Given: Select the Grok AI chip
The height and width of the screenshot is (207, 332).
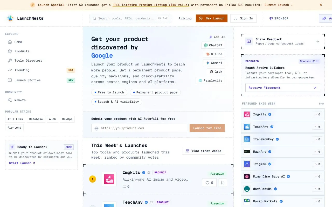Looking at the screenshot, I should click(x=216, y=72).
